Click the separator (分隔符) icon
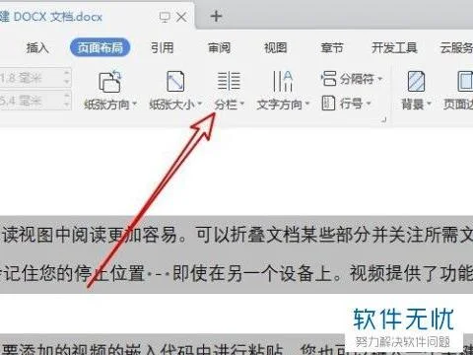Image resolution: width=473 pixels, height=355 pixels. tap(328, 79)
